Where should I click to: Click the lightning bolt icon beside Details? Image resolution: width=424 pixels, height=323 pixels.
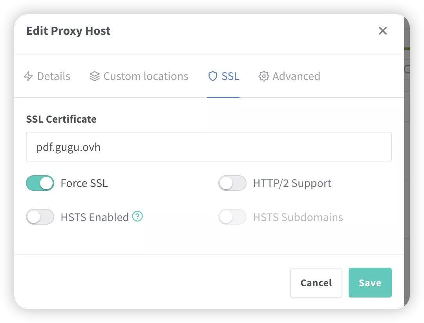[x=28, y=76]
